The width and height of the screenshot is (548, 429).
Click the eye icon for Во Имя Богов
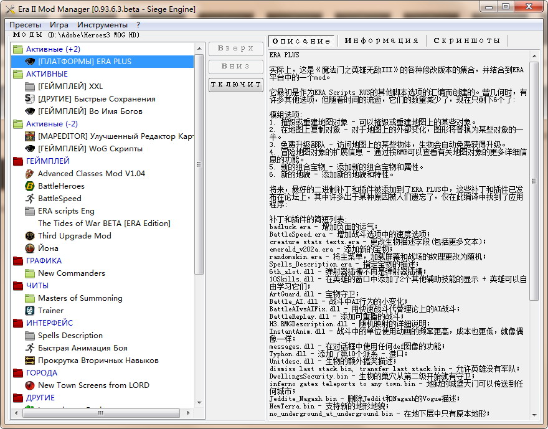pyautogui.click(x=30, y=111)
